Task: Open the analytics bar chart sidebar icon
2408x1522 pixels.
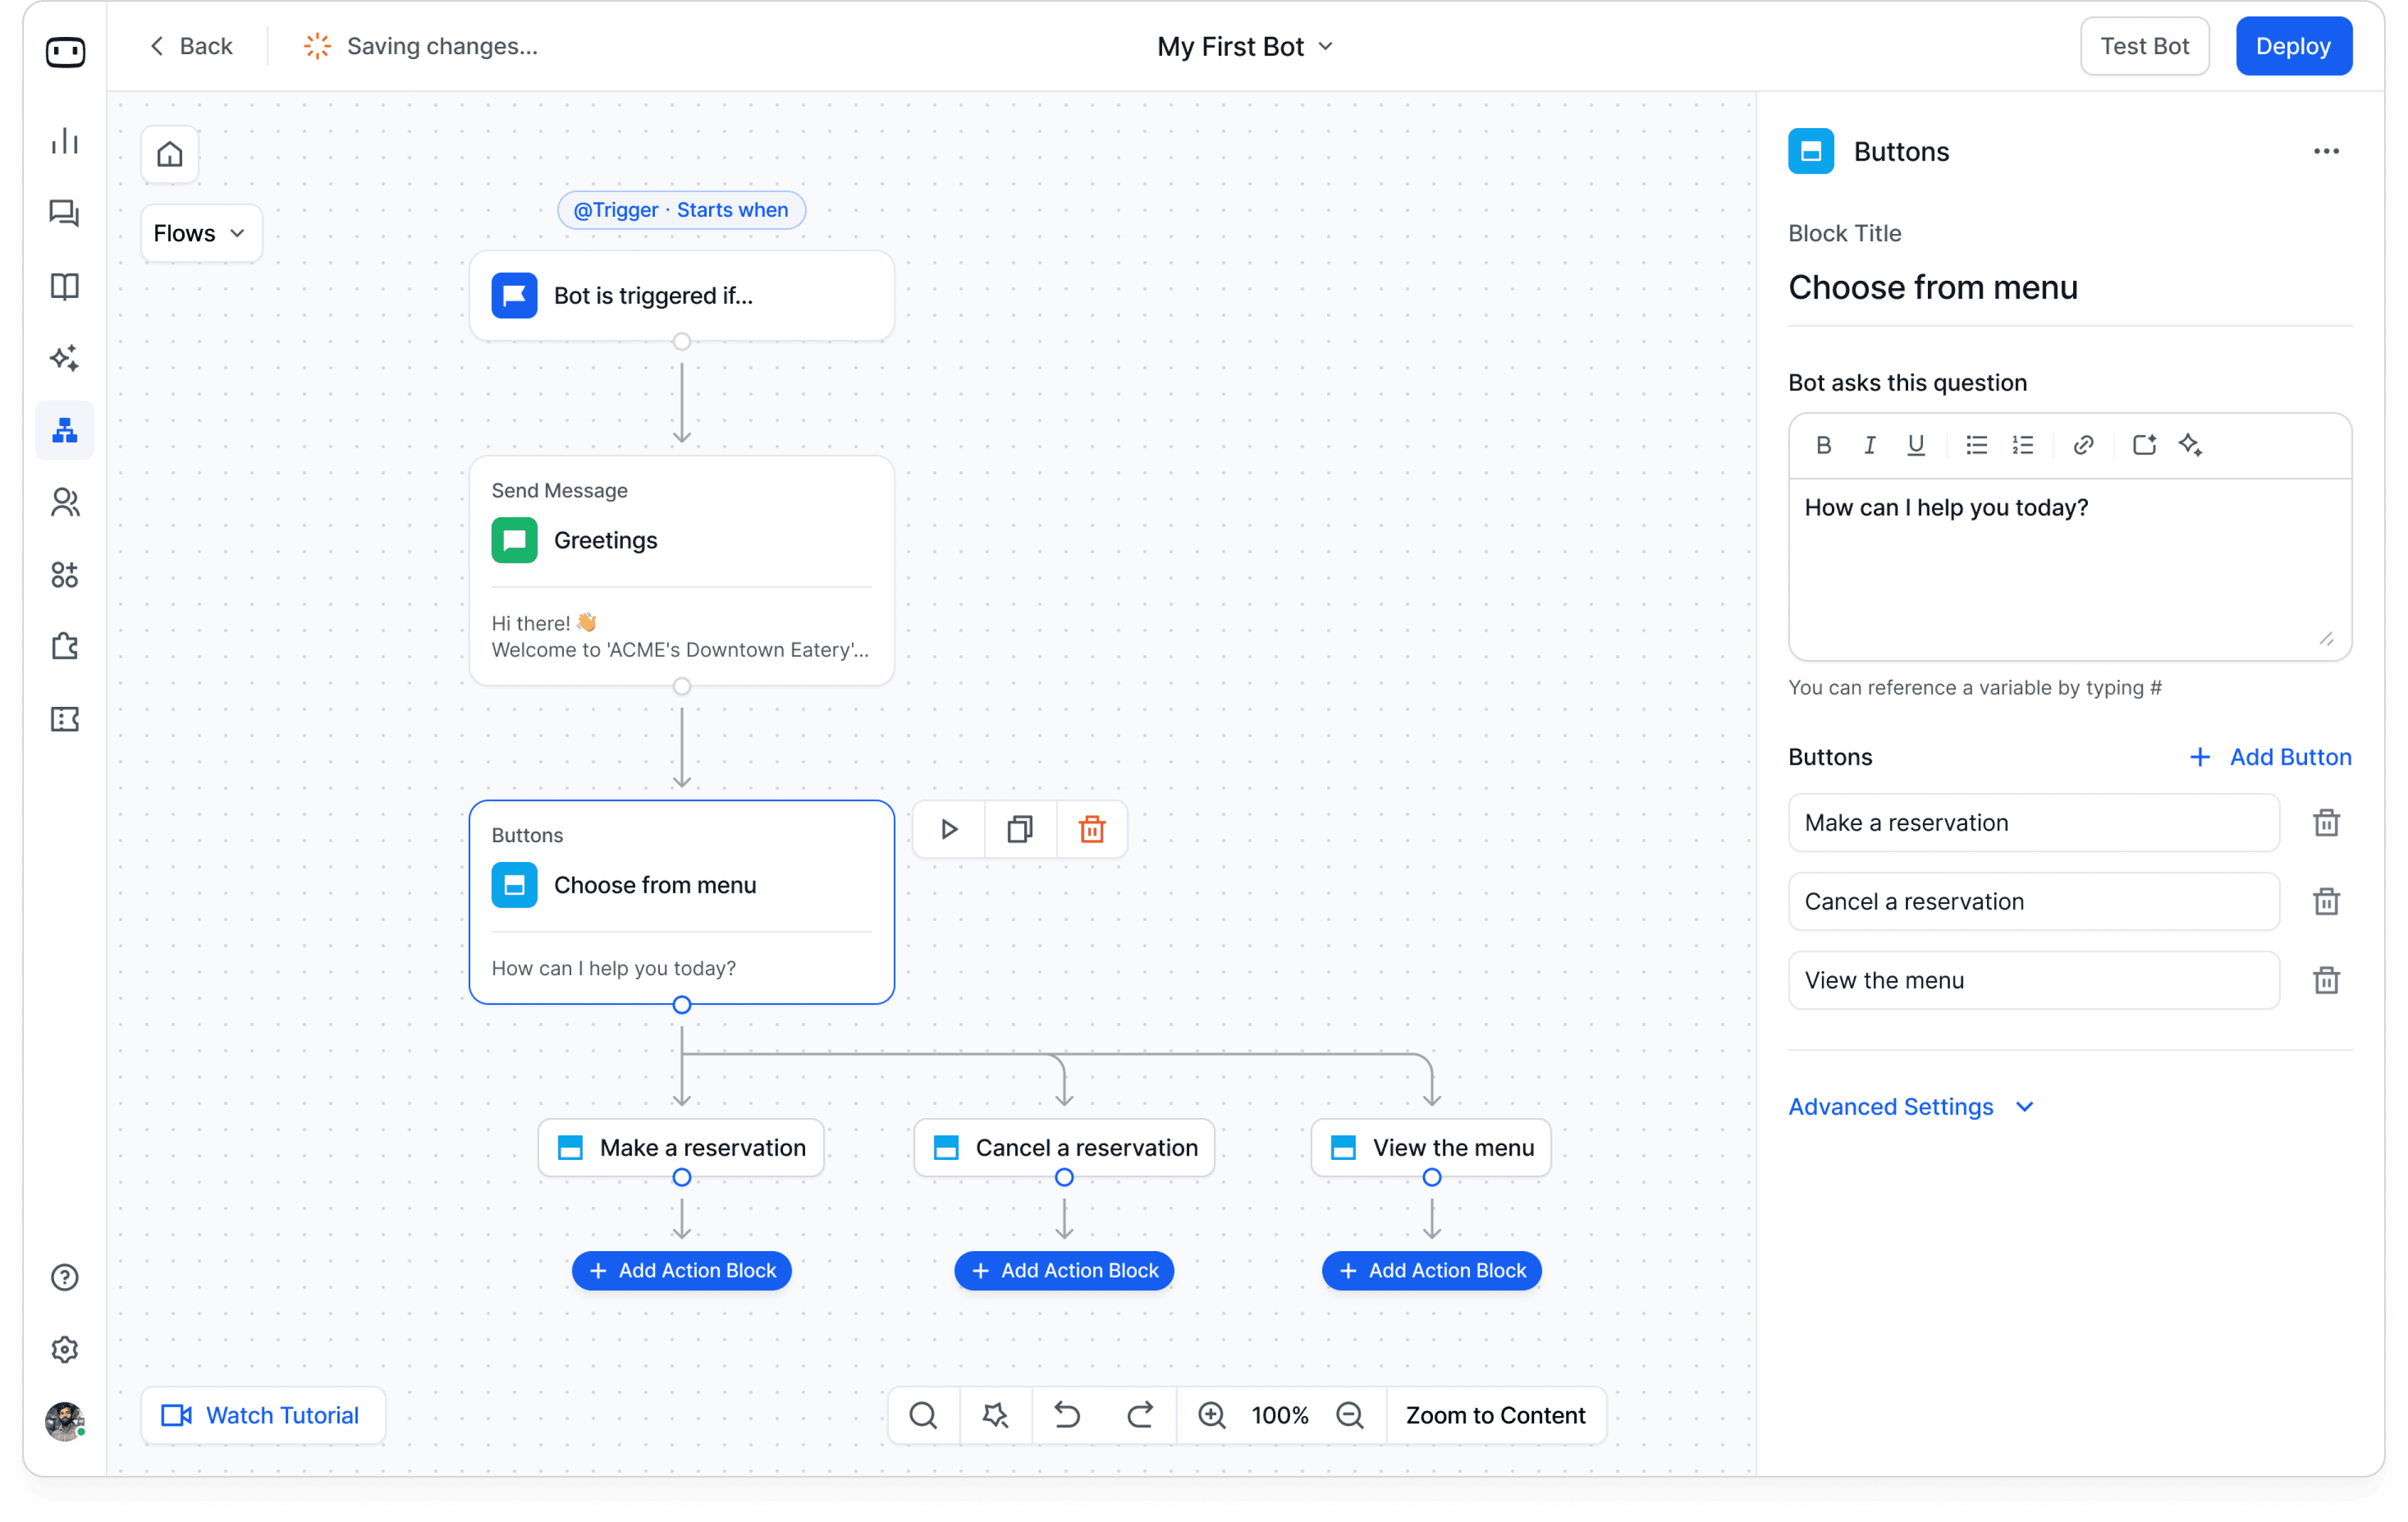Action: (x=65, y=141)
